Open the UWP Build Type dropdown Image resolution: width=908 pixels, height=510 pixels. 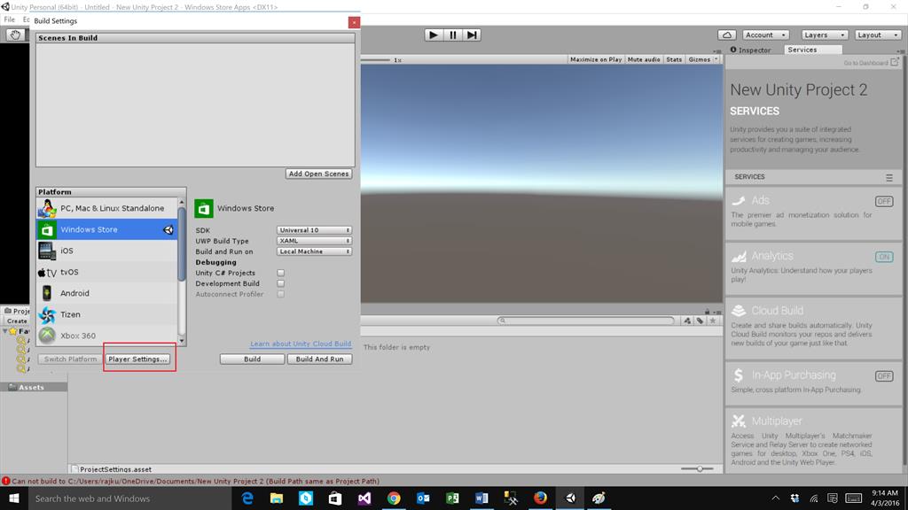[314, 241]
